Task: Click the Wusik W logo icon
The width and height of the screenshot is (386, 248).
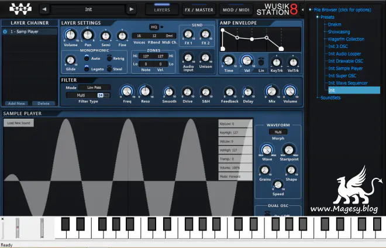Action: [20, 9]
